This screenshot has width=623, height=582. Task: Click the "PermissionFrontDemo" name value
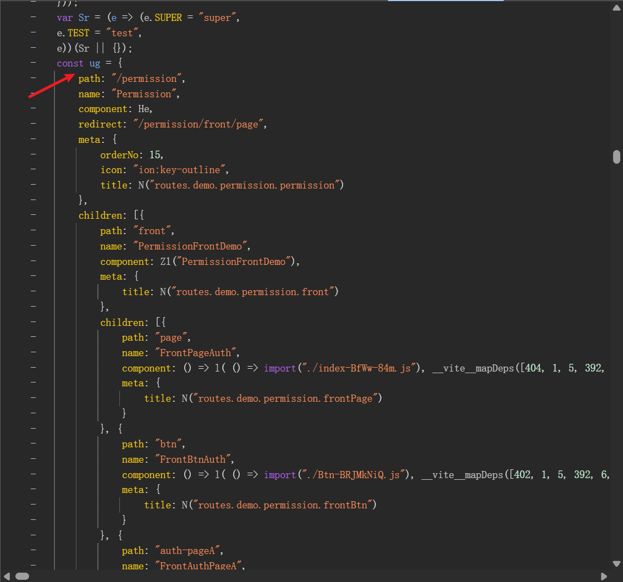pos(192,246)
